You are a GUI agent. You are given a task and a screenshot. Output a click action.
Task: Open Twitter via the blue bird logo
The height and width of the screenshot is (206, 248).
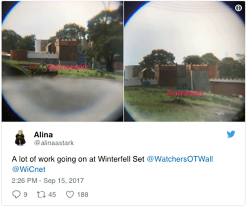[x=231, y=134]
